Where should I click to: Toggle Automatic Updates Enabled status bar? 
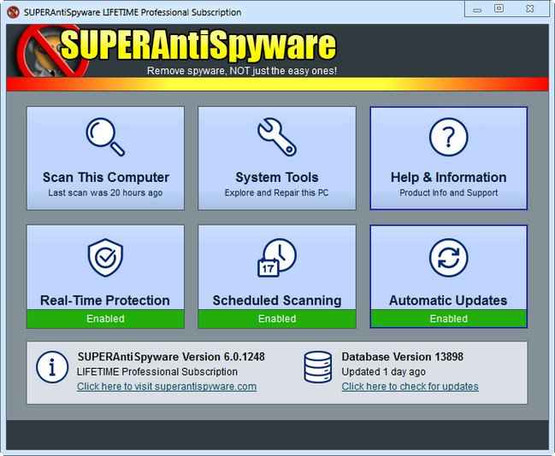click(448, 319)
